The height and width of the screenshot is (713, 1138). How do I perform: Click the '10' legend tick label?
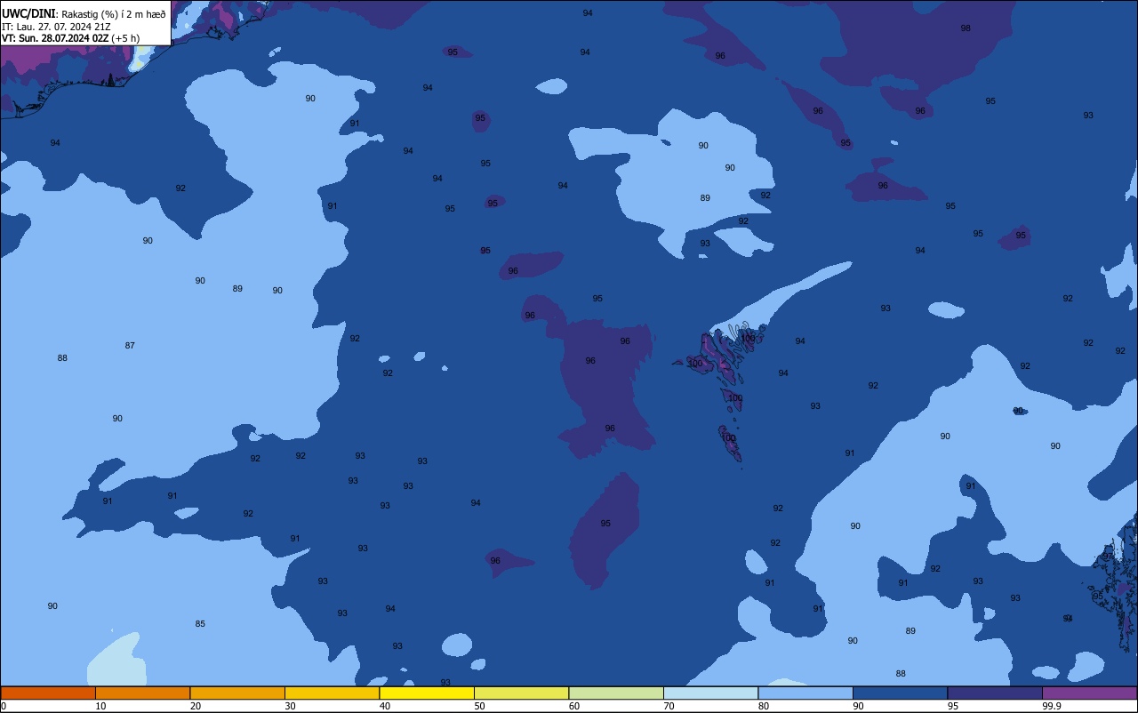pyautogui.click(x=100, y=706)
